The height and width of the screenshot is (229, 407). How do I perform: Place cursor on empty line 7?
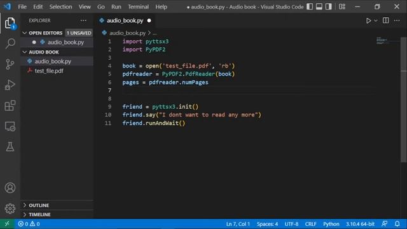248,90
